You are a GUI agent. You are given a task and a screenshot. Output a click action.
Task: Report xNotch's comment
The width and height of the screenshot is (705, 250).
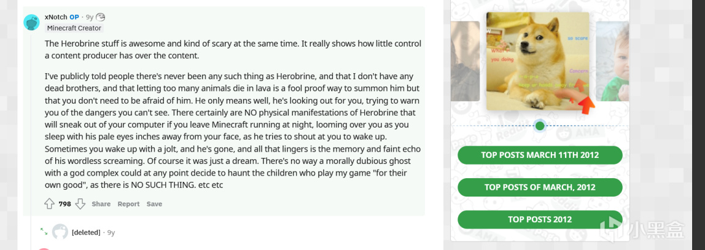point(128,204)
